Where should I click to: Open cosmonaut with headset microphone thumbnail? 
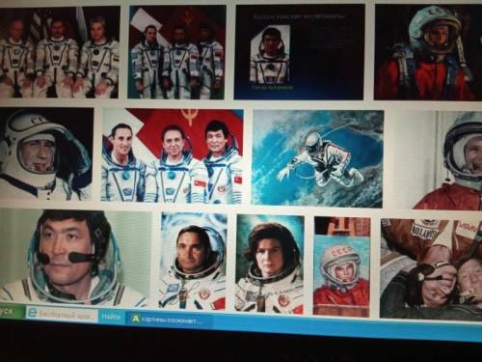pyautogui.click(x=75, y=258)
